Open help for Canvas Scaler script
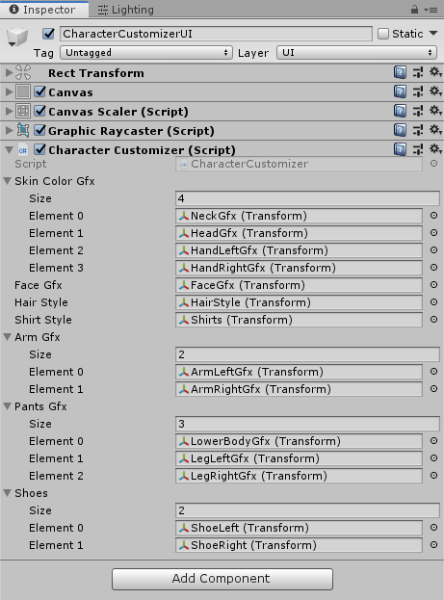 tap(400, 111)
